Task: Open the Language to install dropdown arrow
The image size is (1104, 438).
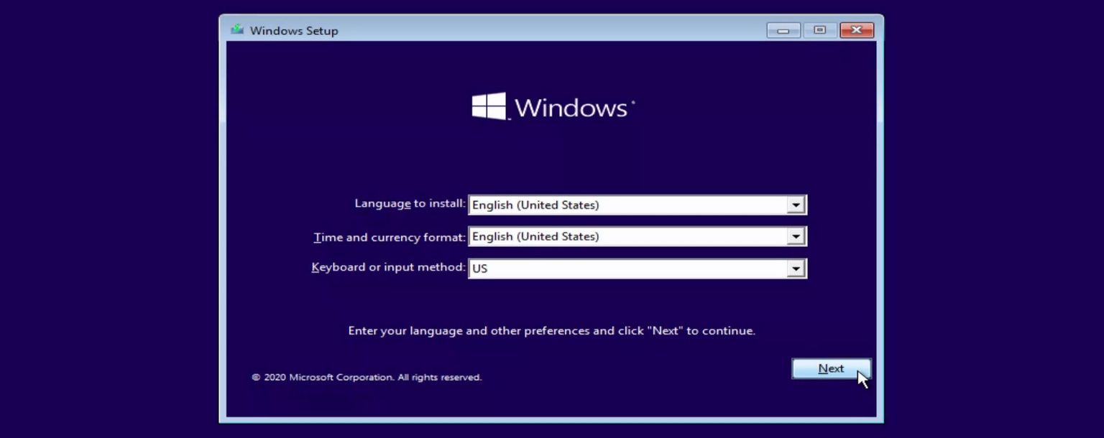Action: coord(796,204)
